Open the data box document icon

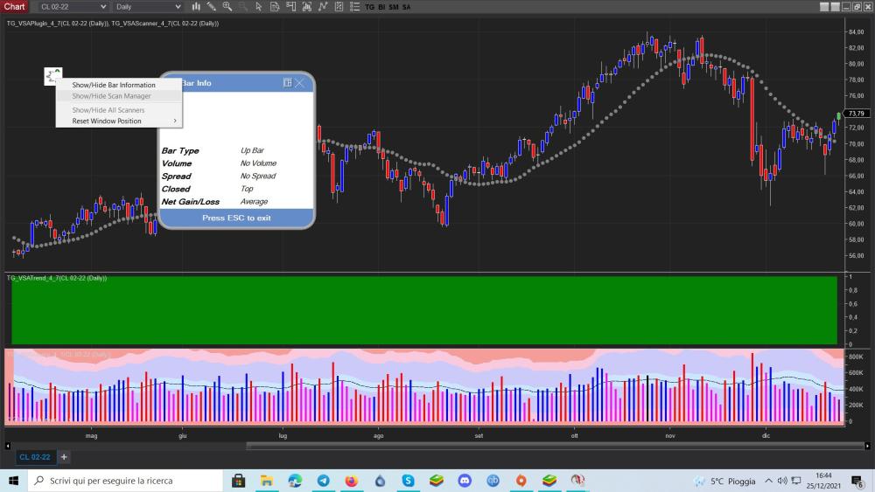click(x=275, y=7)
